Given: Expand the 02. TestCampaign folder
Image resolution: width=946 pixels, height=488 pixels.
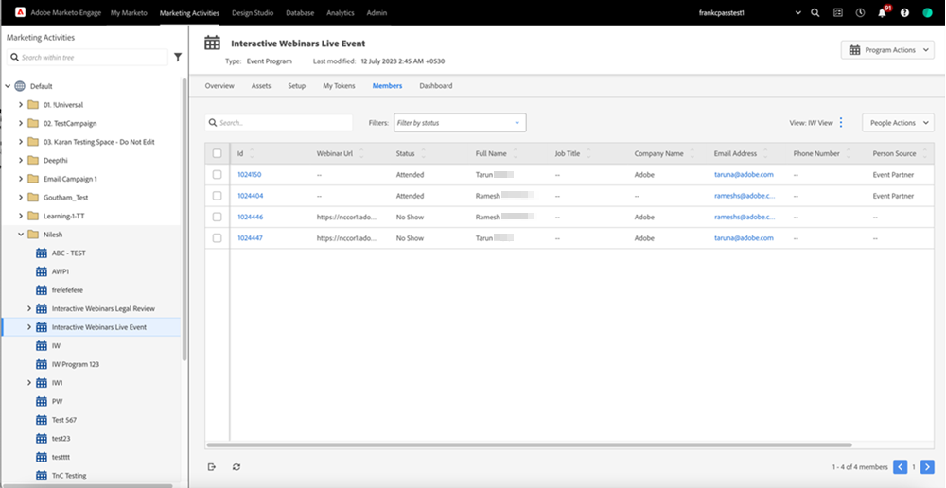Looking at the screenshot, I should click(21, 124).
